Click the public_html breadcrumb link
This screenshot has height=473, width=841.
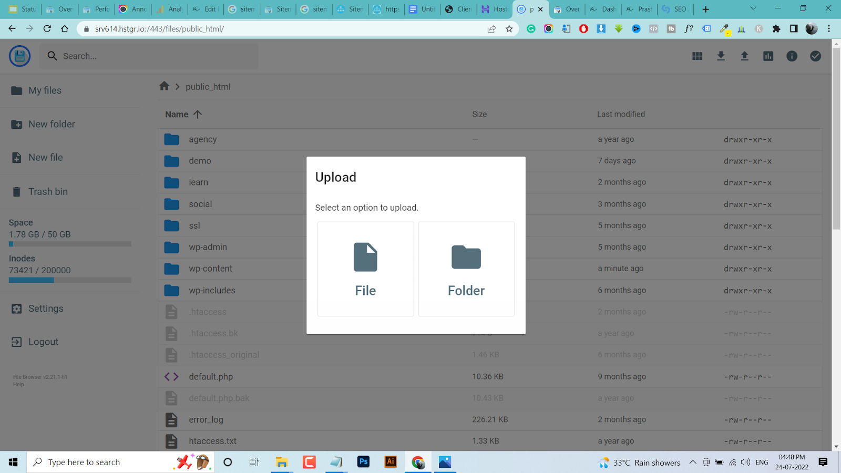click(x=208, y=87)
